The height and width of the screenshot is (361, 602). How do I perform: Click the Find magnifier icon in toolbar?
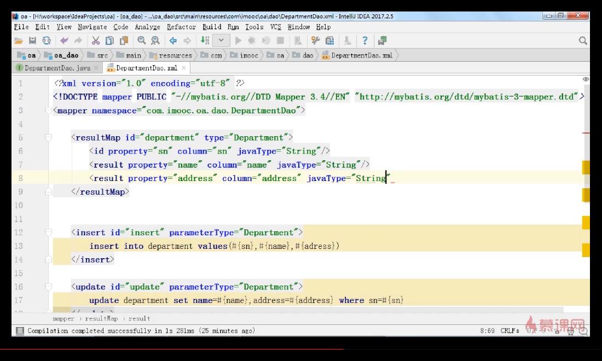[x=142, y=40]
